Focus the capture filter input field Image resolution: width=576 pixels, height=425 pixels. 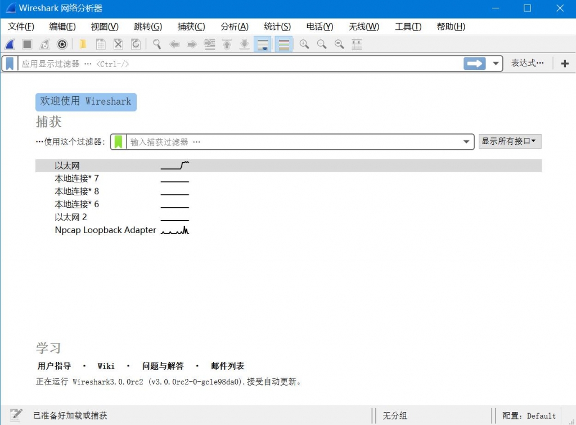[x=293, y=142]
